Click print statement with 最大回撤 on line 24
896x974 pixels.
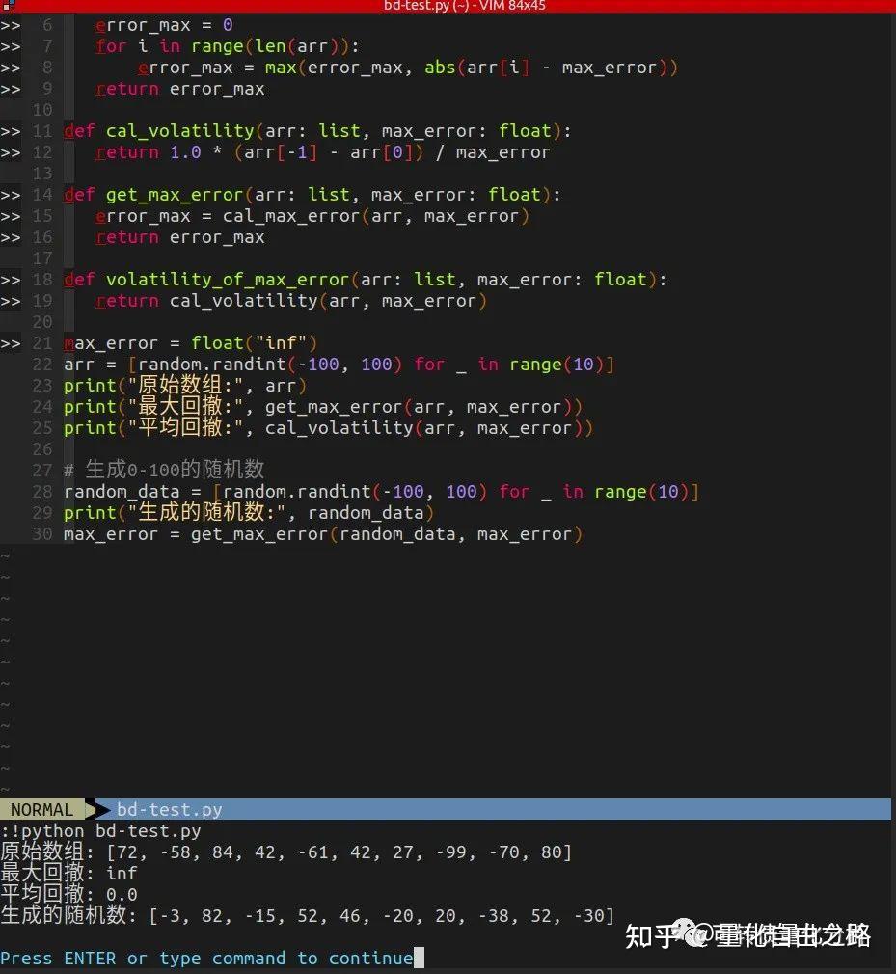tap(323, 407)
